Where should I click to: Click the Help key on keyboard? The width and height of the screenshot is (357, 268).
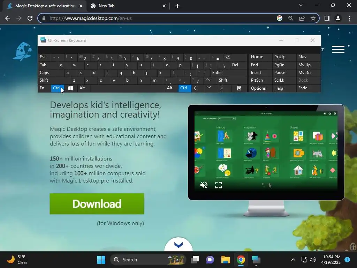click(284, 88)
